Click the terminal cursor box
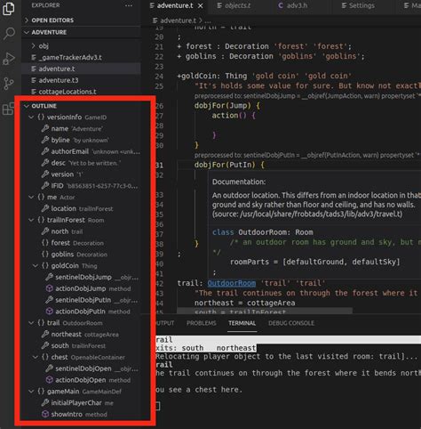 pos(158,406)
